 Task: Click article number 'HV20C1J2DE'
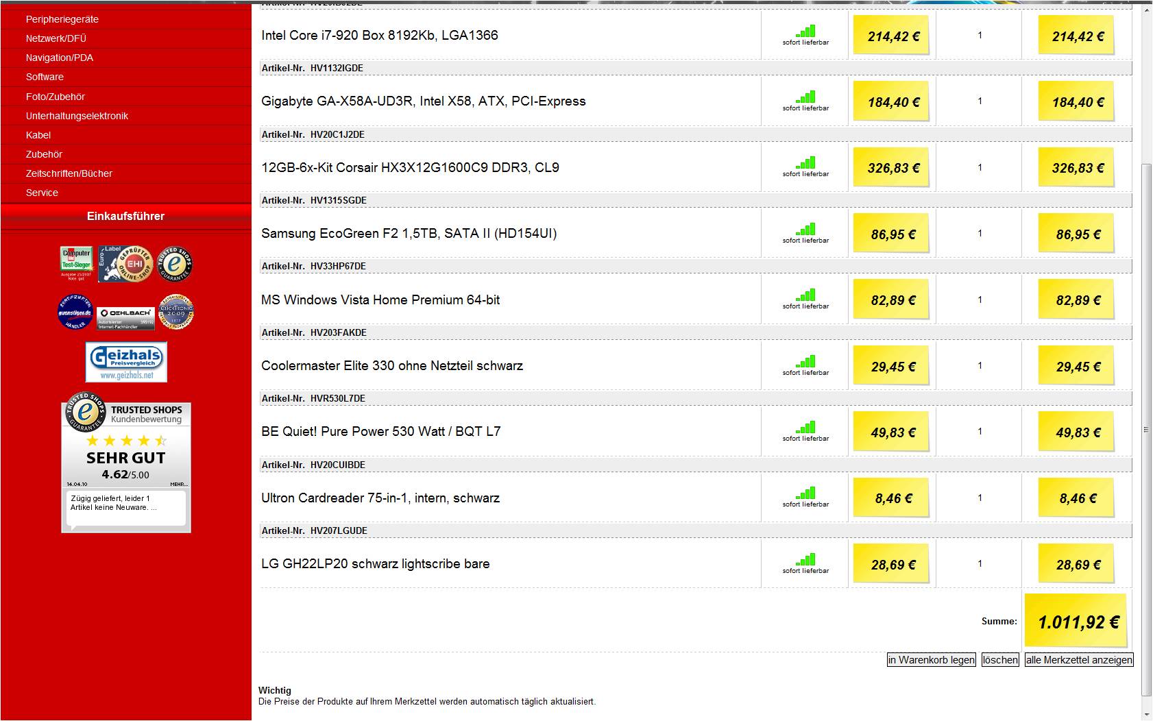(x=337, y=134)
